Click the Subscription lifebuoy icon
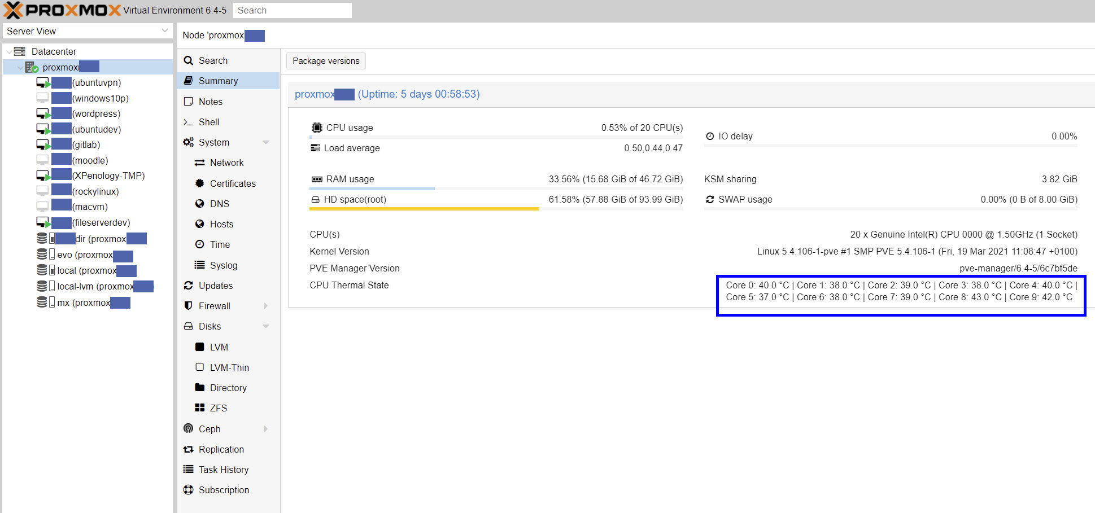This screenshot has height=513, width=1095. [189, 490]
